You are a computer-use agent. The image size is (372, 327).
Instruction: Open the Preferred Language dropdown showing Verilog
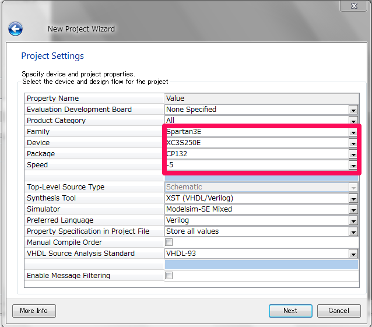point(353,220)
